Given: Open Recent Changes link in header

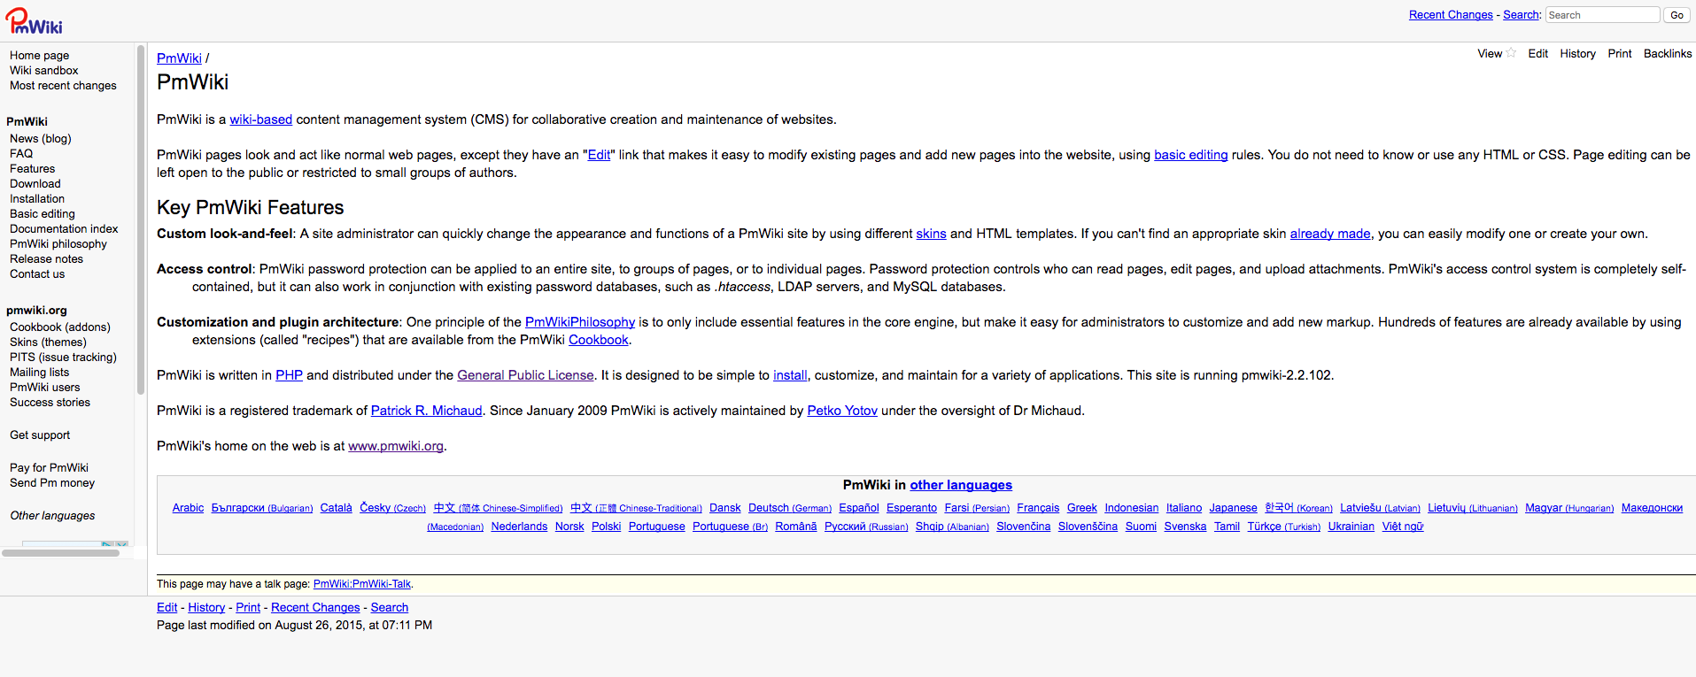Looking at the screenshot, I should 1451,15.
